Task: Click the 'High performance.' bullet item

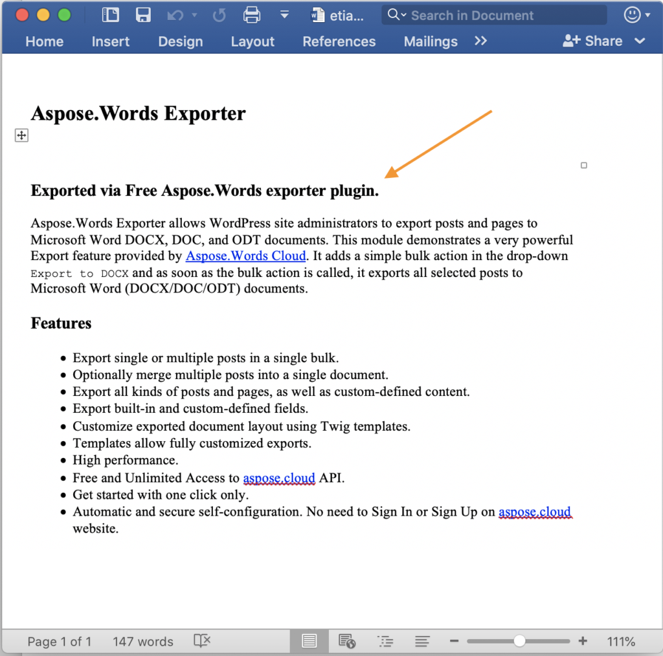Action: (x=126, y=460)
